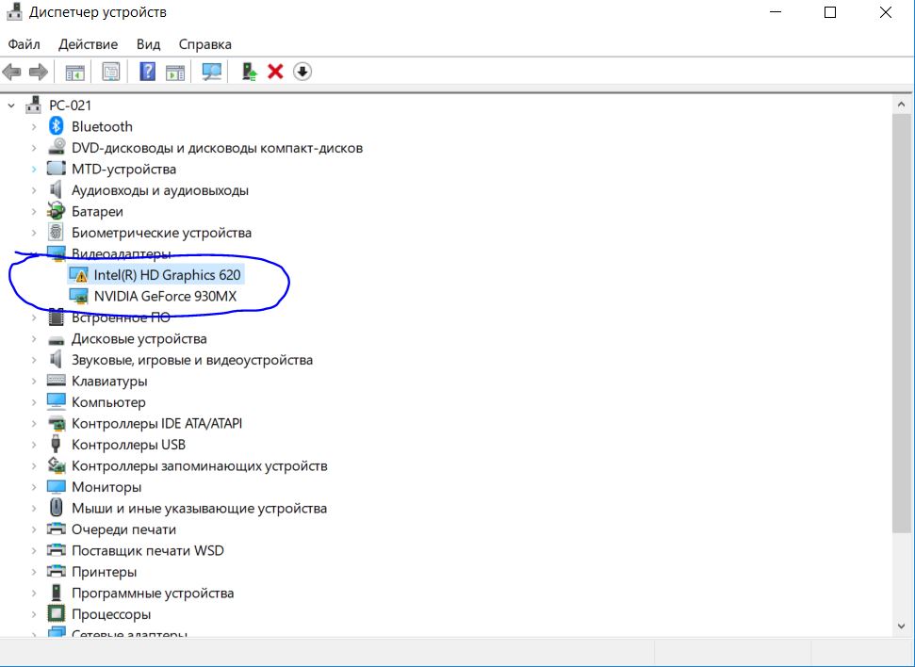
Task: Click the Printers category icon
Action: 56,571
